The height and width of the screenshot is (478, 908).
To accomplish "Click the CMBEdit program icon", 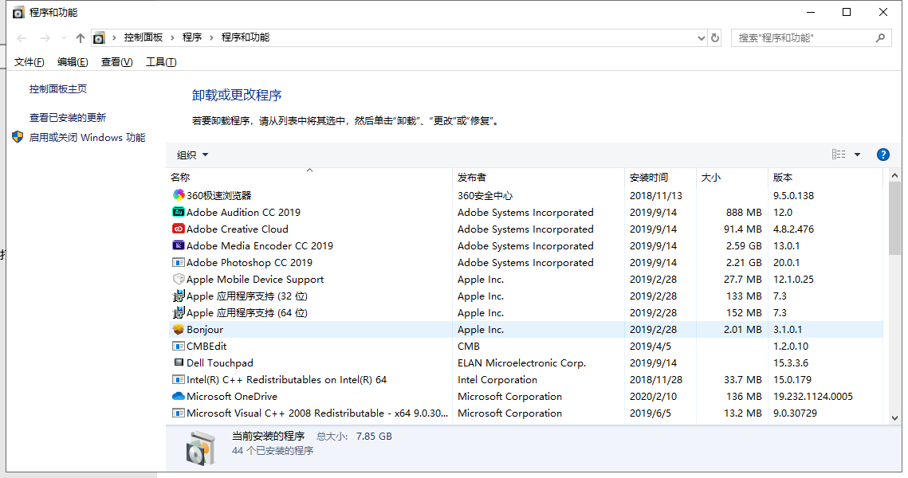I will click(179, 346).
